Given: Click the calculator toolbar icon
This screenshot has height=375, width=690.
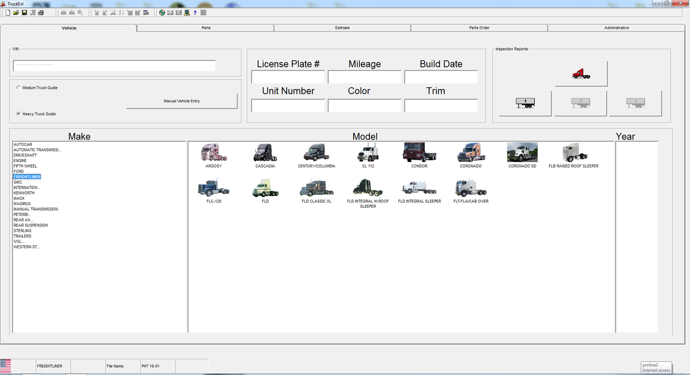Looking at the screenshot, I should coord(146,12).
